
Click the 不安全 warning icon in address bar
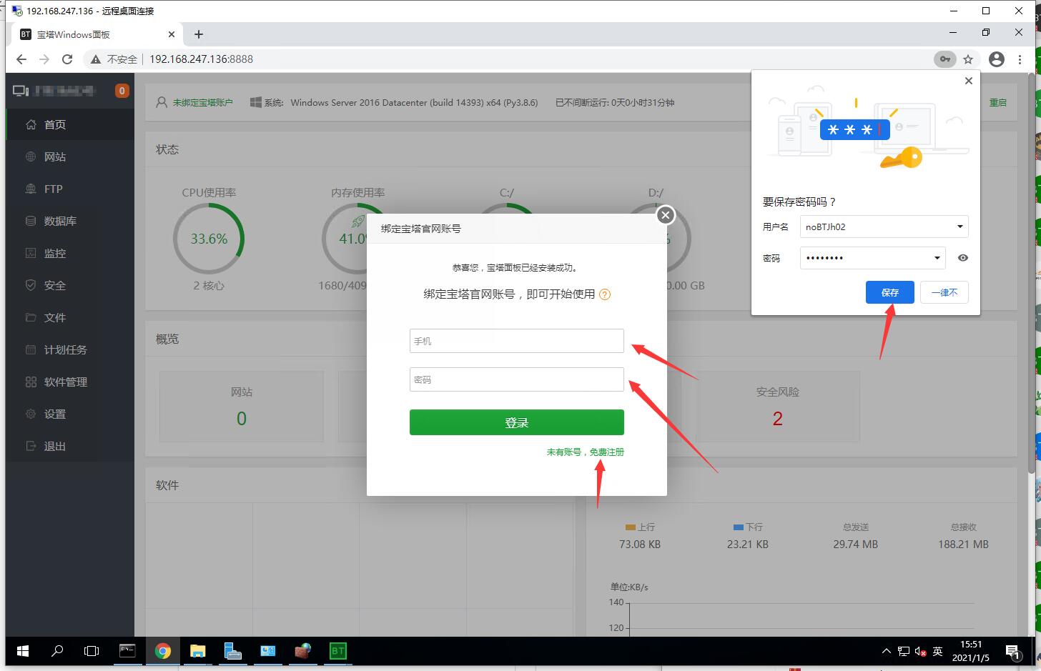96,59
